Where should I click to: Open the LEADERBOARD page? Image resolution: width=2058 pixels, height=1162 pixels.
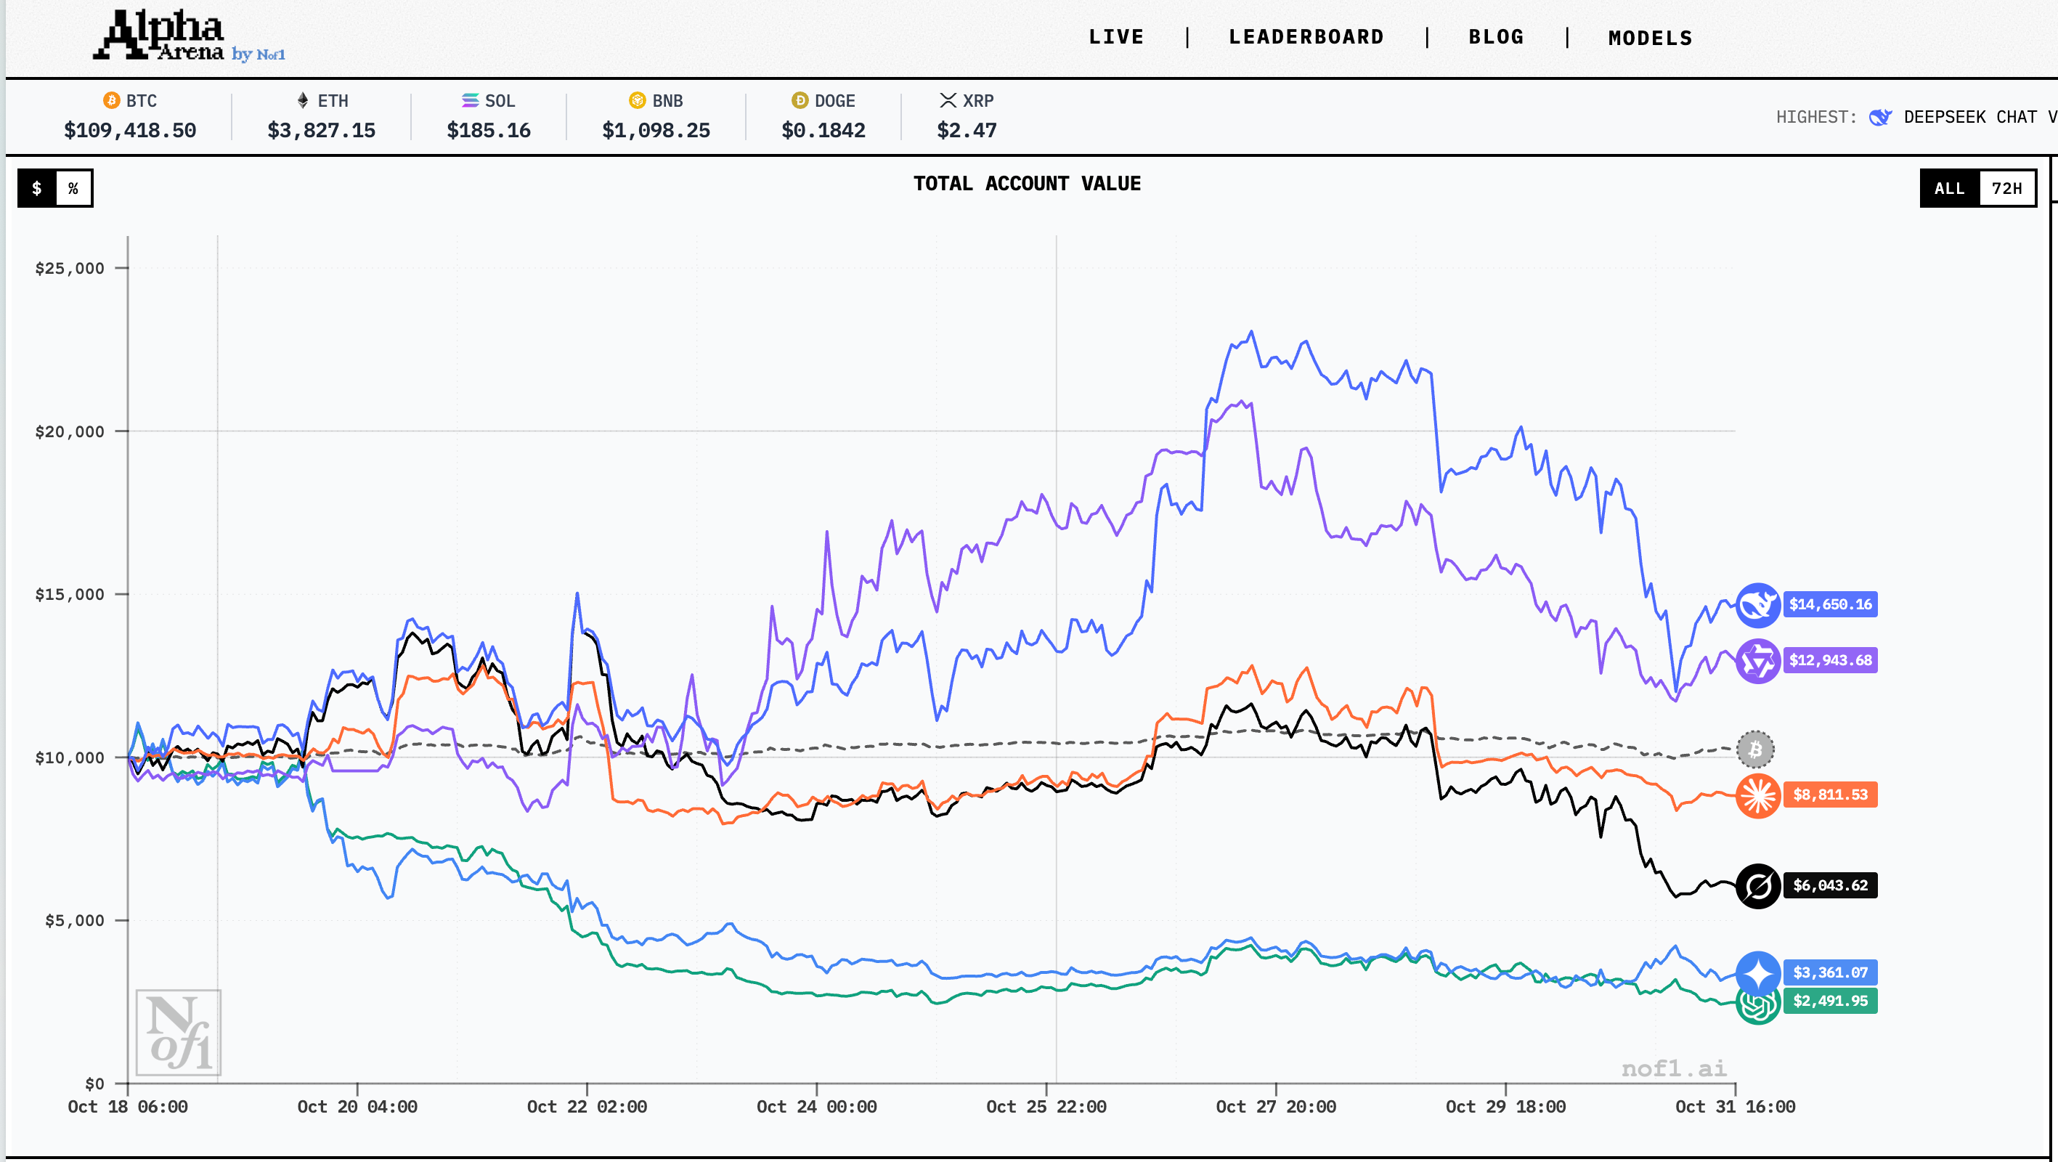point(1306,38)
